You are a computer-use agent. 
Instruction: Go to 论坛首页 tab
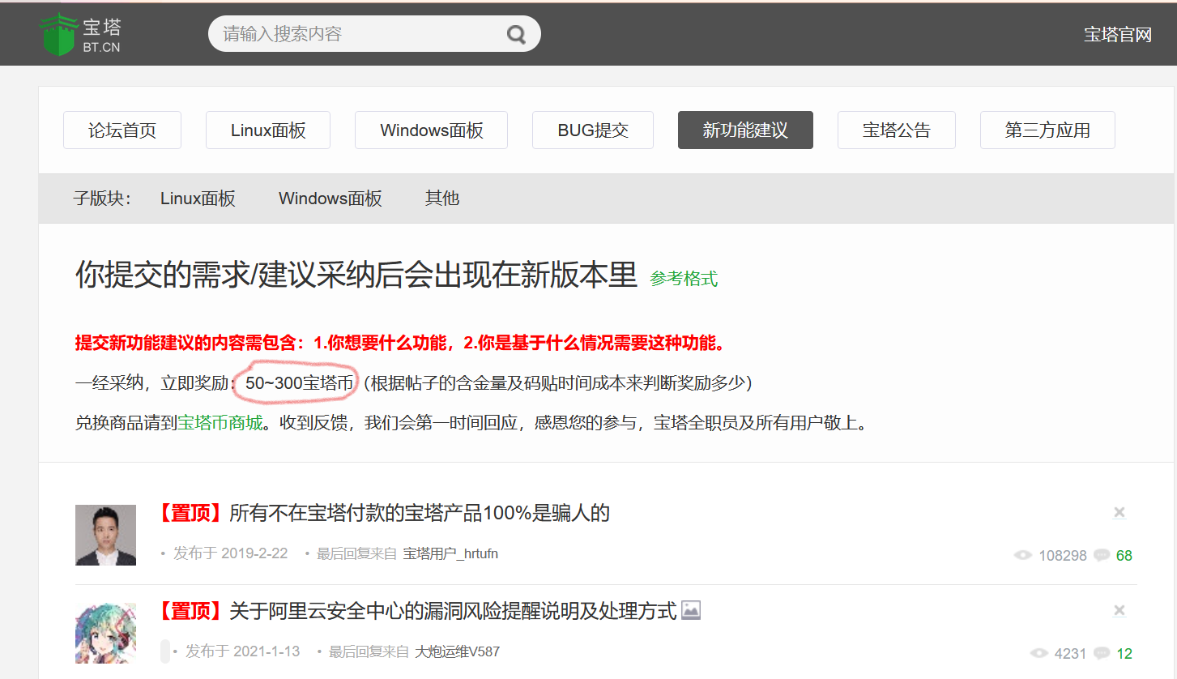pos(122,130)
